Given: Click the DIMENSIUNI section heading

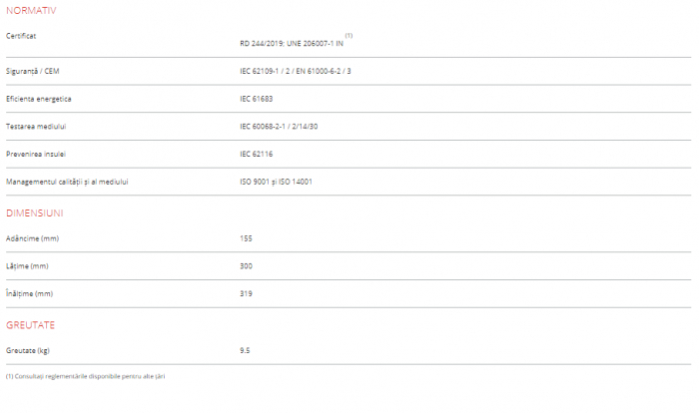Looking at the screenshot, I should coord(35,213).
